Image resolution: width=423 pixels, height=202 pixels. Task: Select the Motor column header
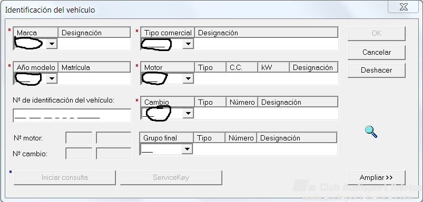coord(168,67)
